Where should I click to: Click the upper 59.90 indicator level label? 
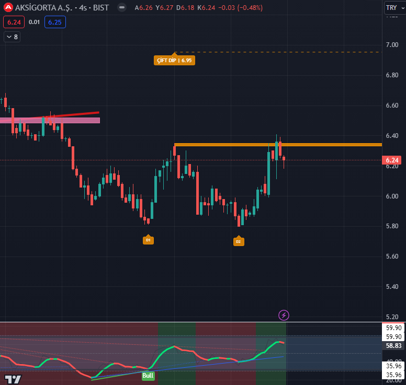[x=393, y=328]
